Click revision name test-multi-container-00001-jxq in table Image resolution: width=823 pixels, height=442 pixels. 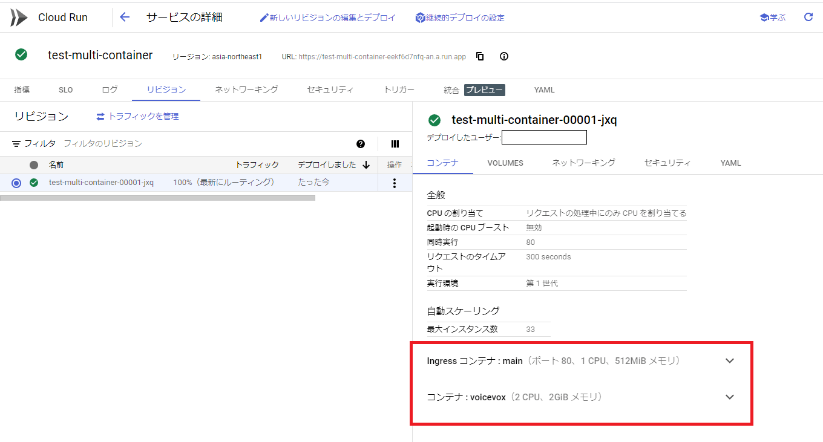pos(101,183)
